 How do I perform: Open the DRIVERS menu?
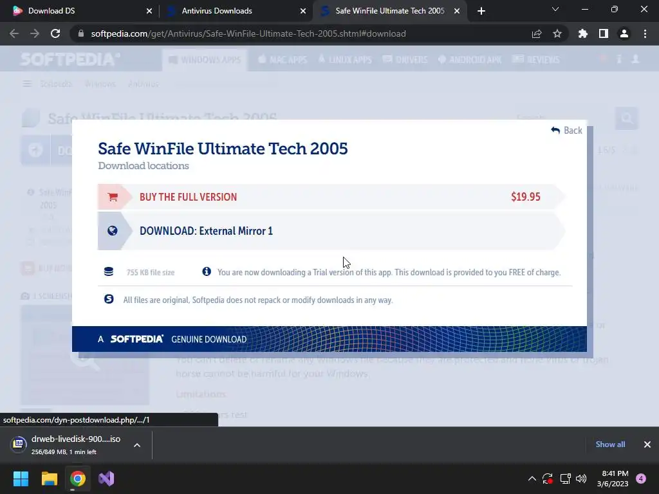click(405, 60)
